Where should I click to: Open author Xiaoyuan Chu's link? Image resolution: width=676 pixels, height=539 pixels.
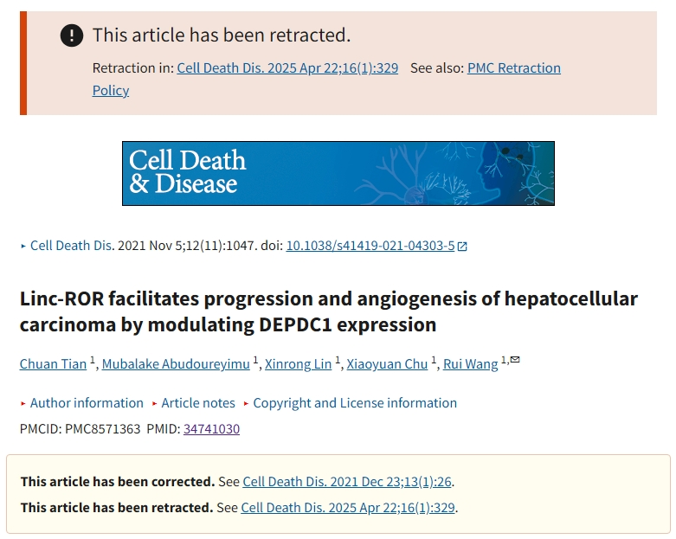tap(387, 364)
